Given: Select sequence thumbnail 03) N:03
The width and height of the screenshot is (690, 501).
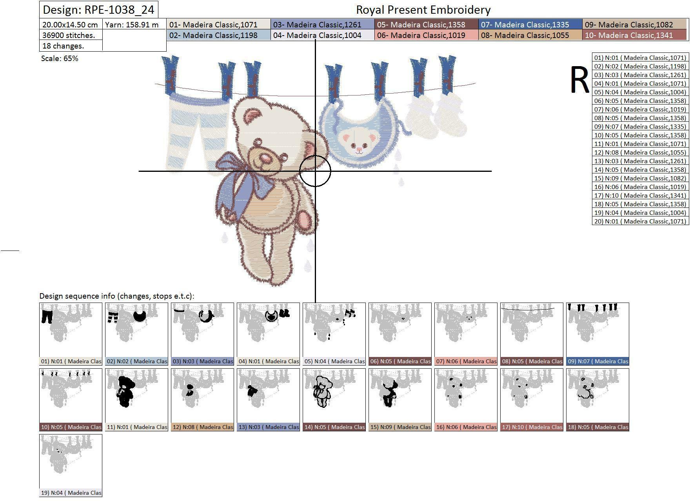Looking at the screenshot, I should pos(202,334).
